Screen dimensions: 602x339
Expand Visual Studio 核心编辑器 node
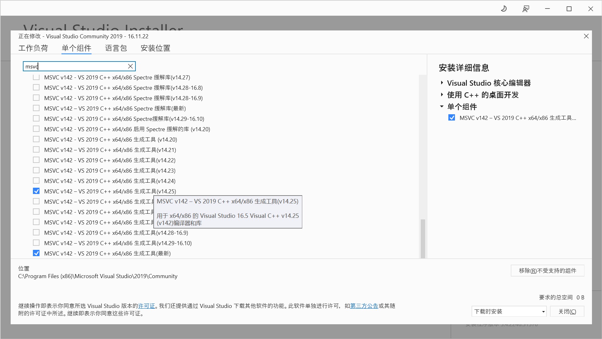pyautogui.click(x=442, y=83)
